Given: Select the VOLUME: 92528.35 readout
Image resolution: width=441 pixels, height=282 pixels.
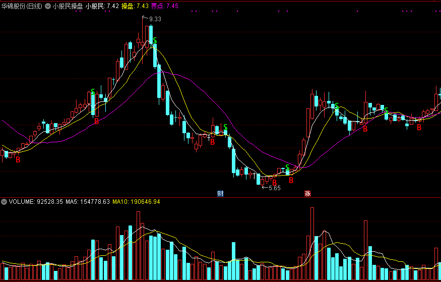Looking at the screenshot, I should pyautogui.click(x=36, y=201).
